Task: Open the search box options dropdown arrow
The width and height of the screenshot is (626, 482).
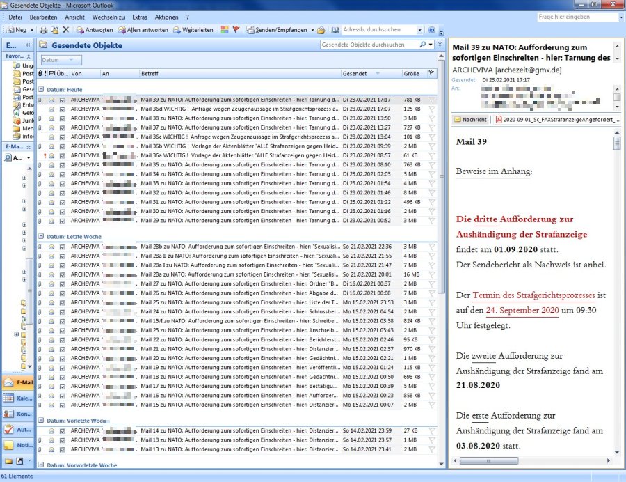Action: pos(431,45)
